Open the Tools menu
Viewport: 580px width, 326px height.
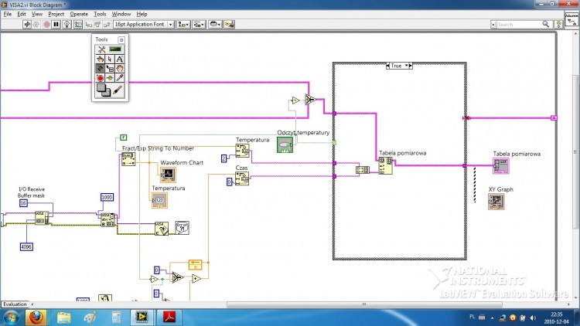(x=100, y=14)
